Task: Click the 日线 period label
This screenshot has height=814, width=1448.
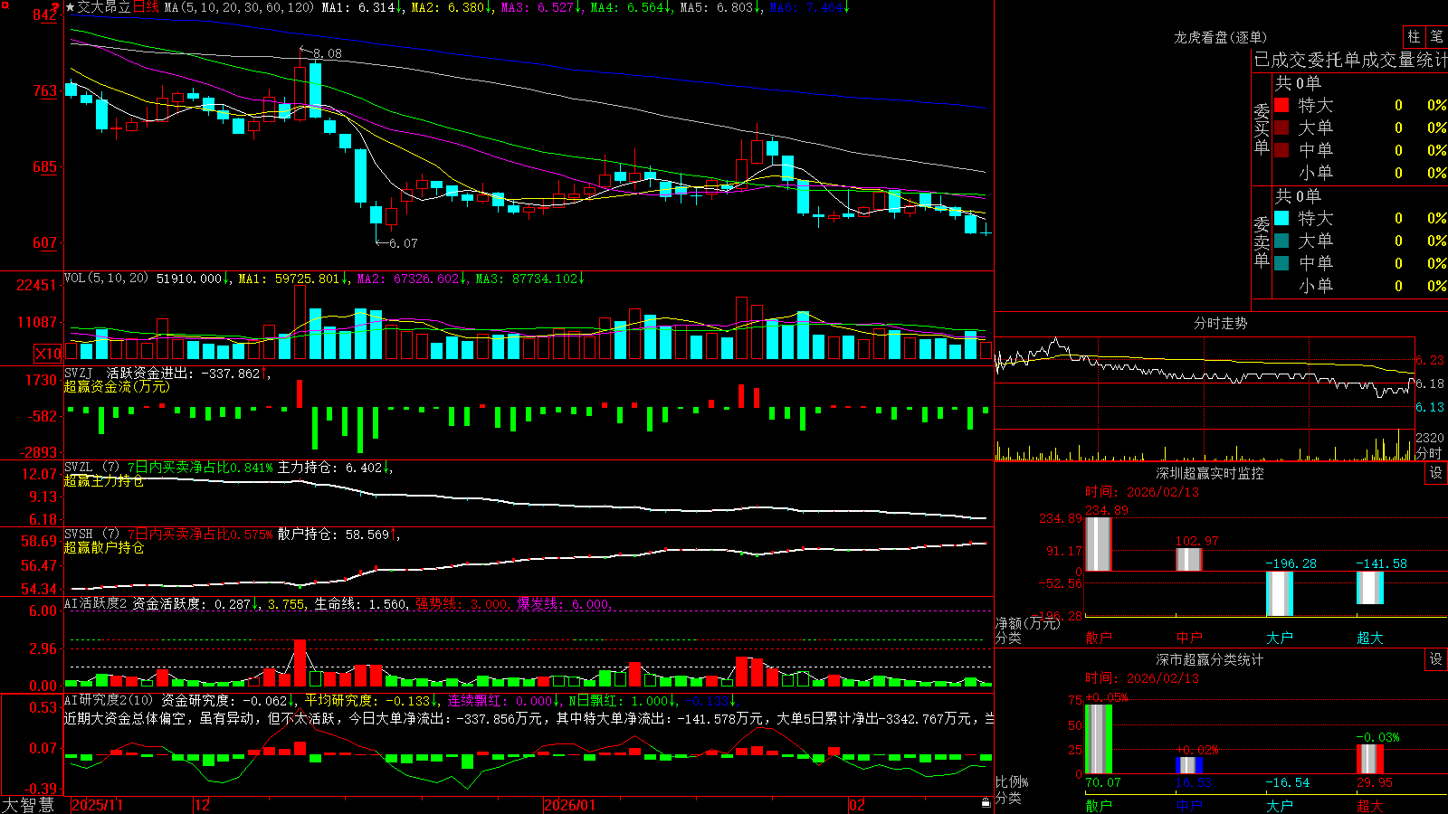Action: tap(146, 7)
